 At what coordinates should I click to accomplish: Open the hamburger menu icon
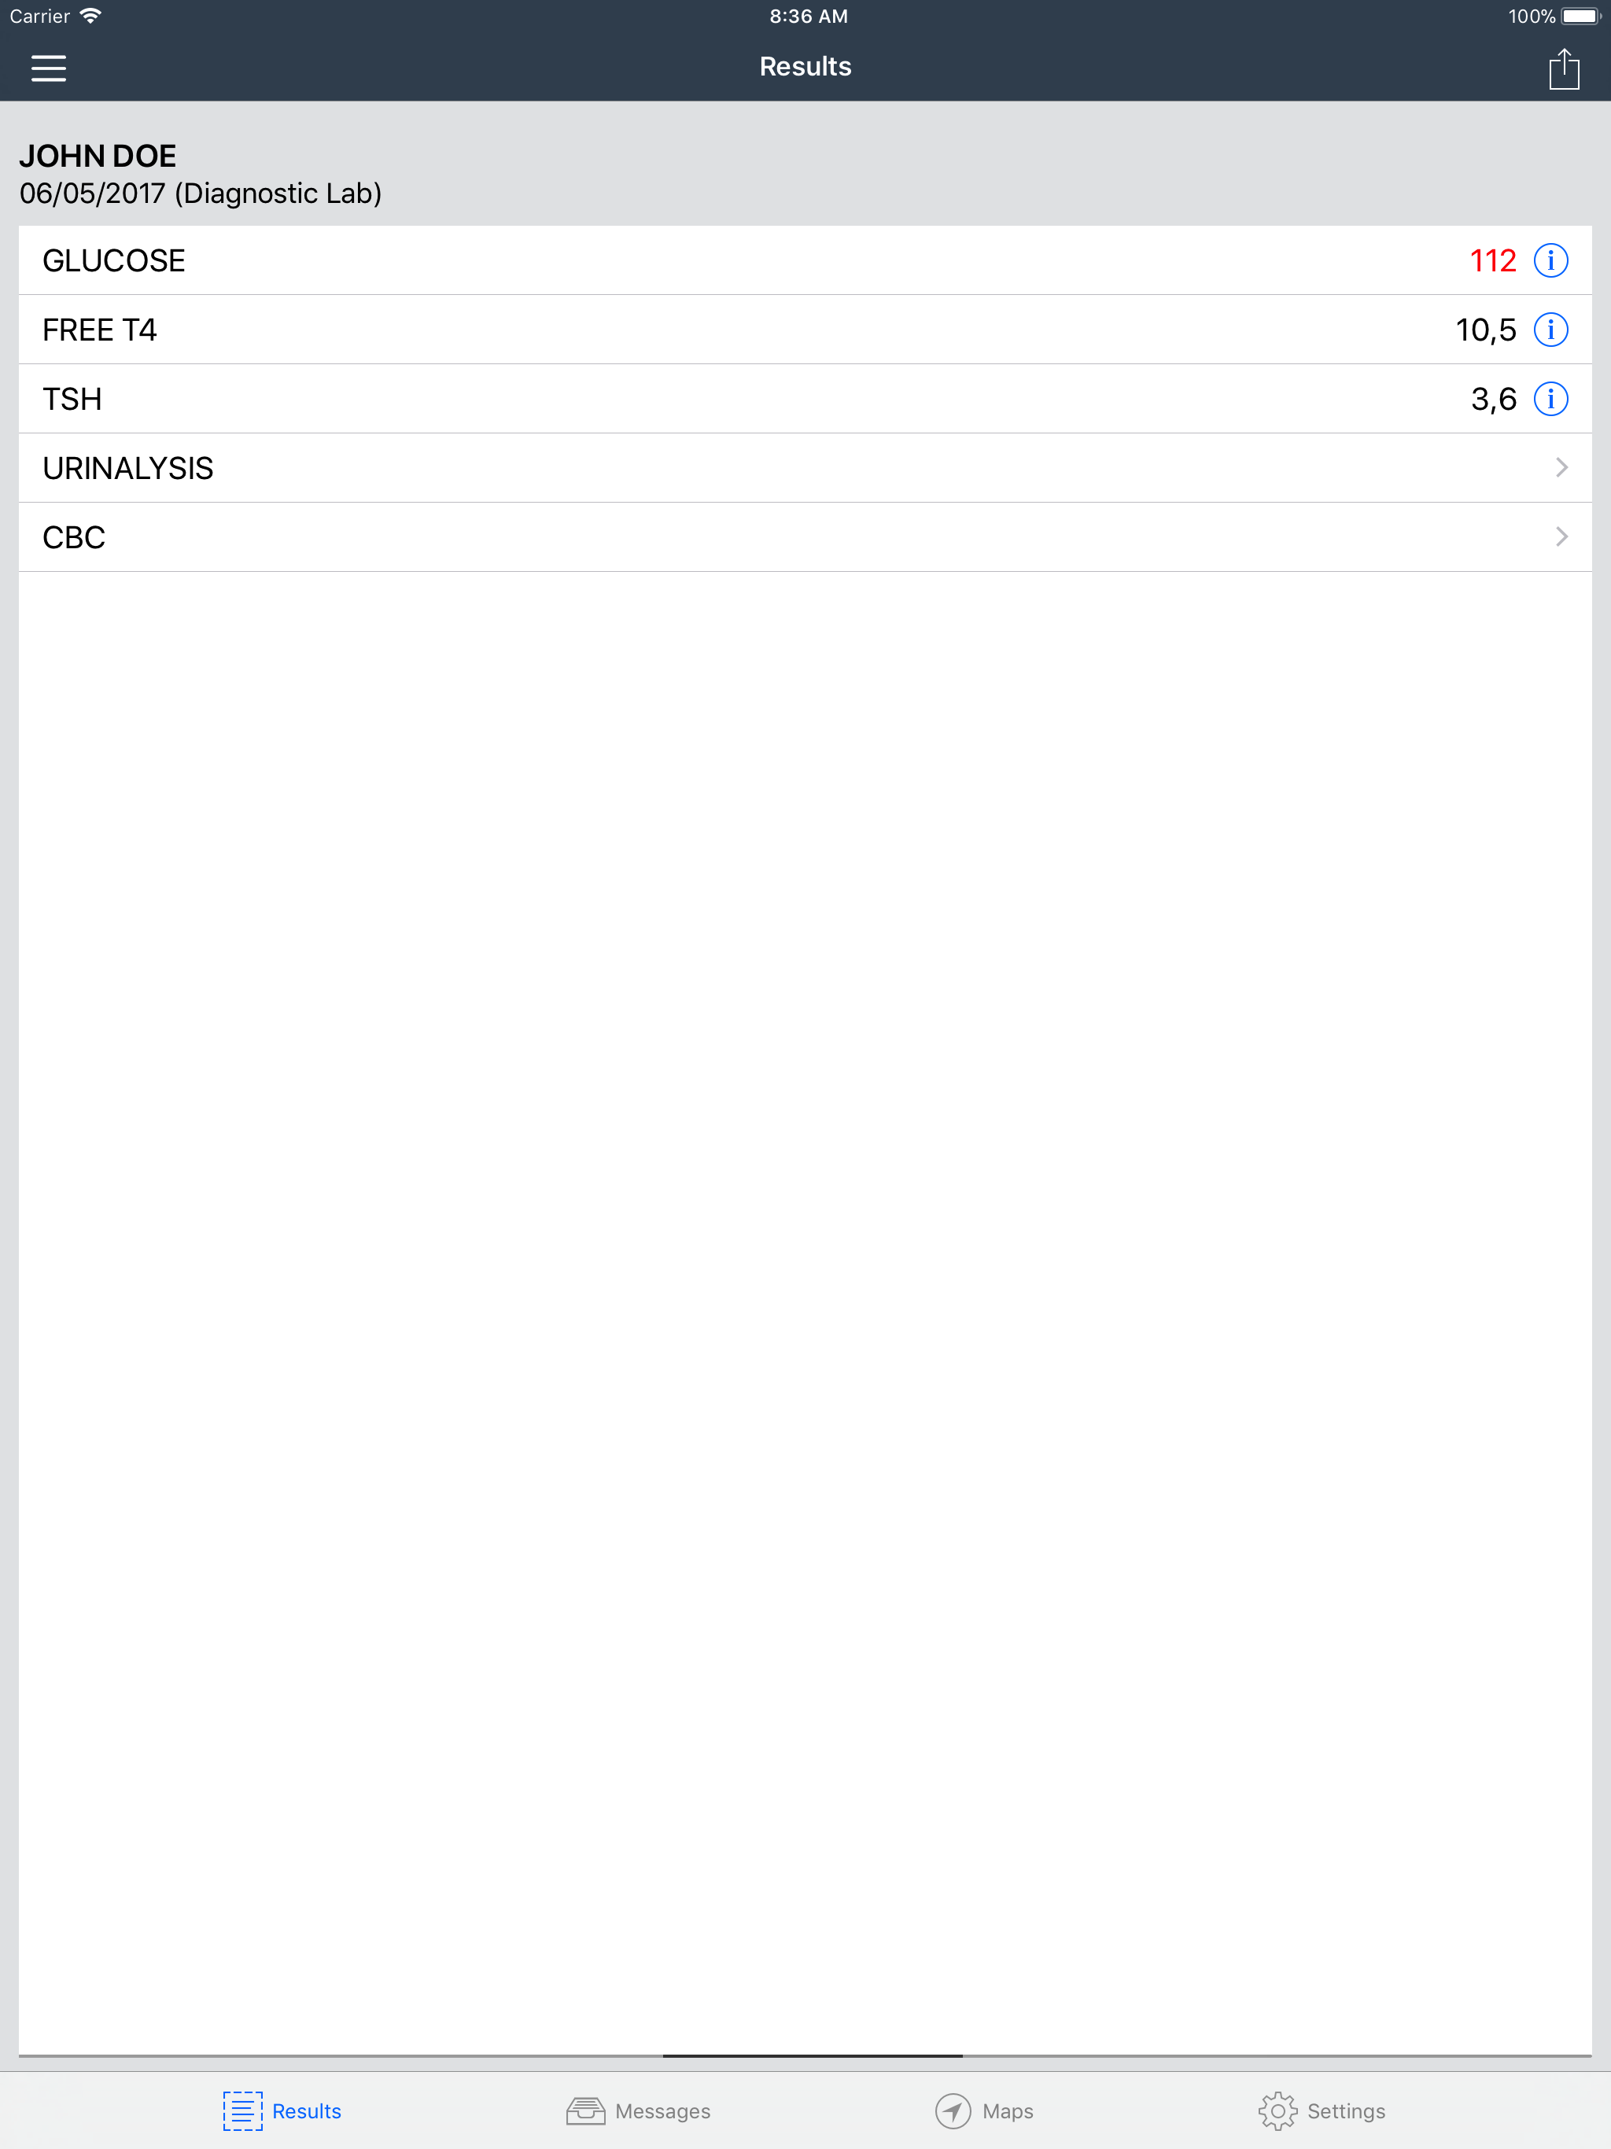[49, 68]
